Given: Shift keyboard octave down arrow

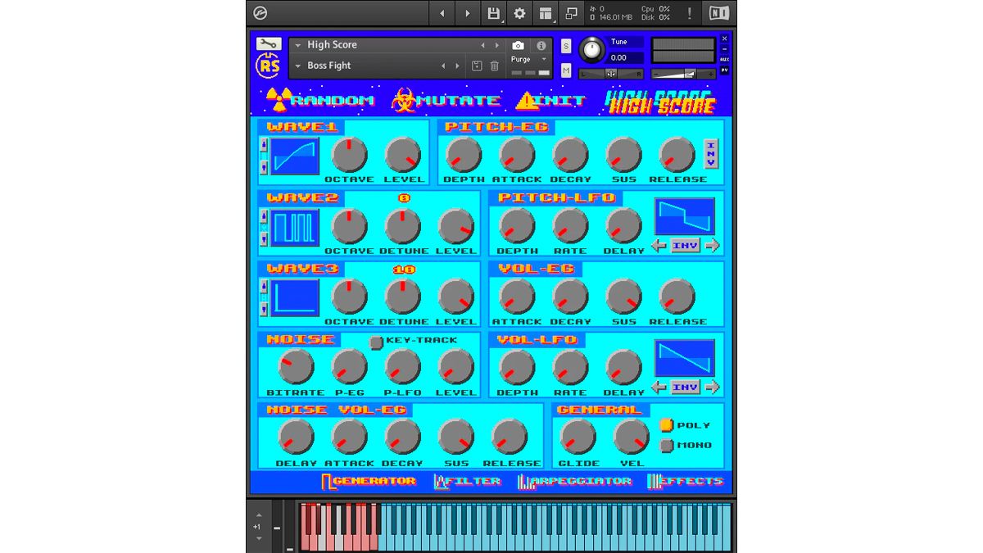Looking at the screenshot, I should (259, 538).
